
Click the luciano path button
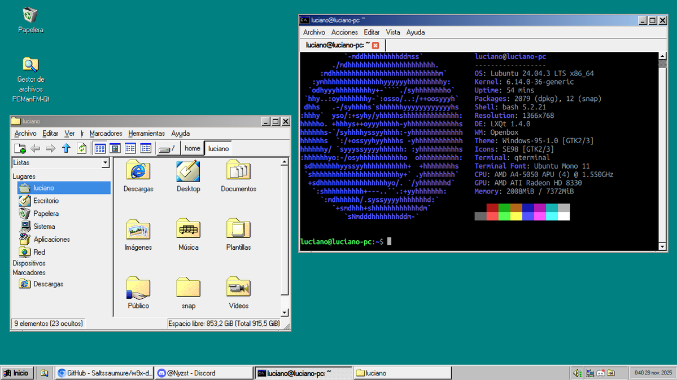tap(219, 148)
